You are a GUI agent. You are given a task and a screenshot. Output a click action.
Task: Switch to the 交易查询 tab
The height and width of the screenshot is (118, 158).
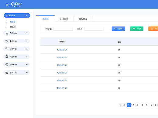point(64,18)
